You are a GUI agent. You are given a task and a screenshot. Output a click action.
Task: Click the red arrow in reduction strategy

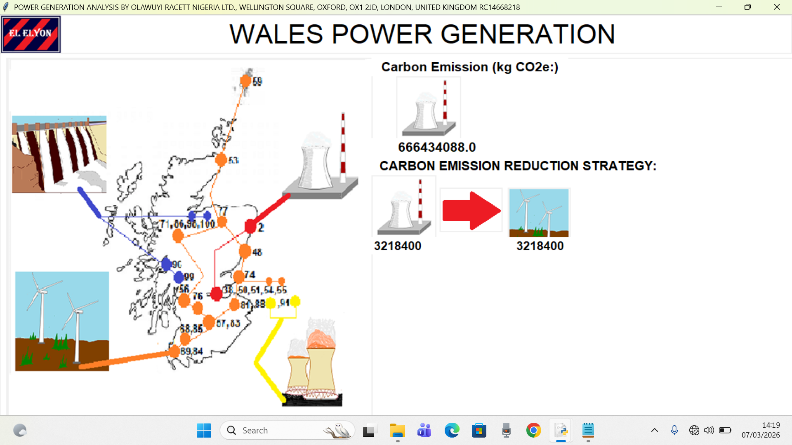click(x=471, y=211)
